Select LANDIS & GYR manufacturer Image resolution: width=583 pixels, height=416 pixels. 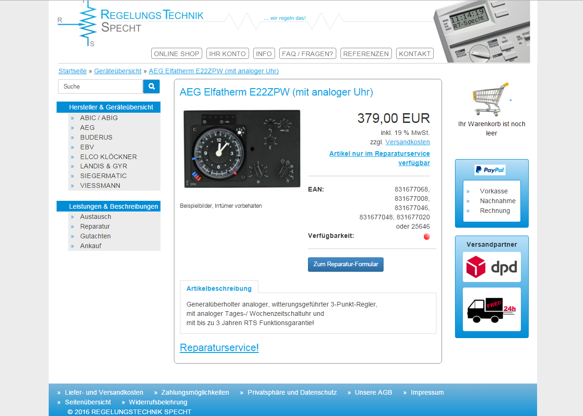click(x=103, y=166)
